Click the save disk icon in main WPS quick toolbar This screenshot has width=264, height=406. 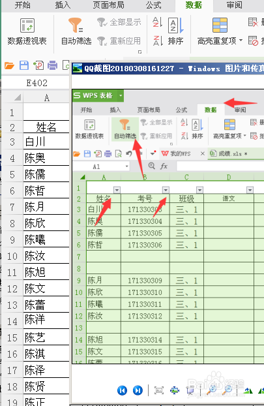(24, 65)
